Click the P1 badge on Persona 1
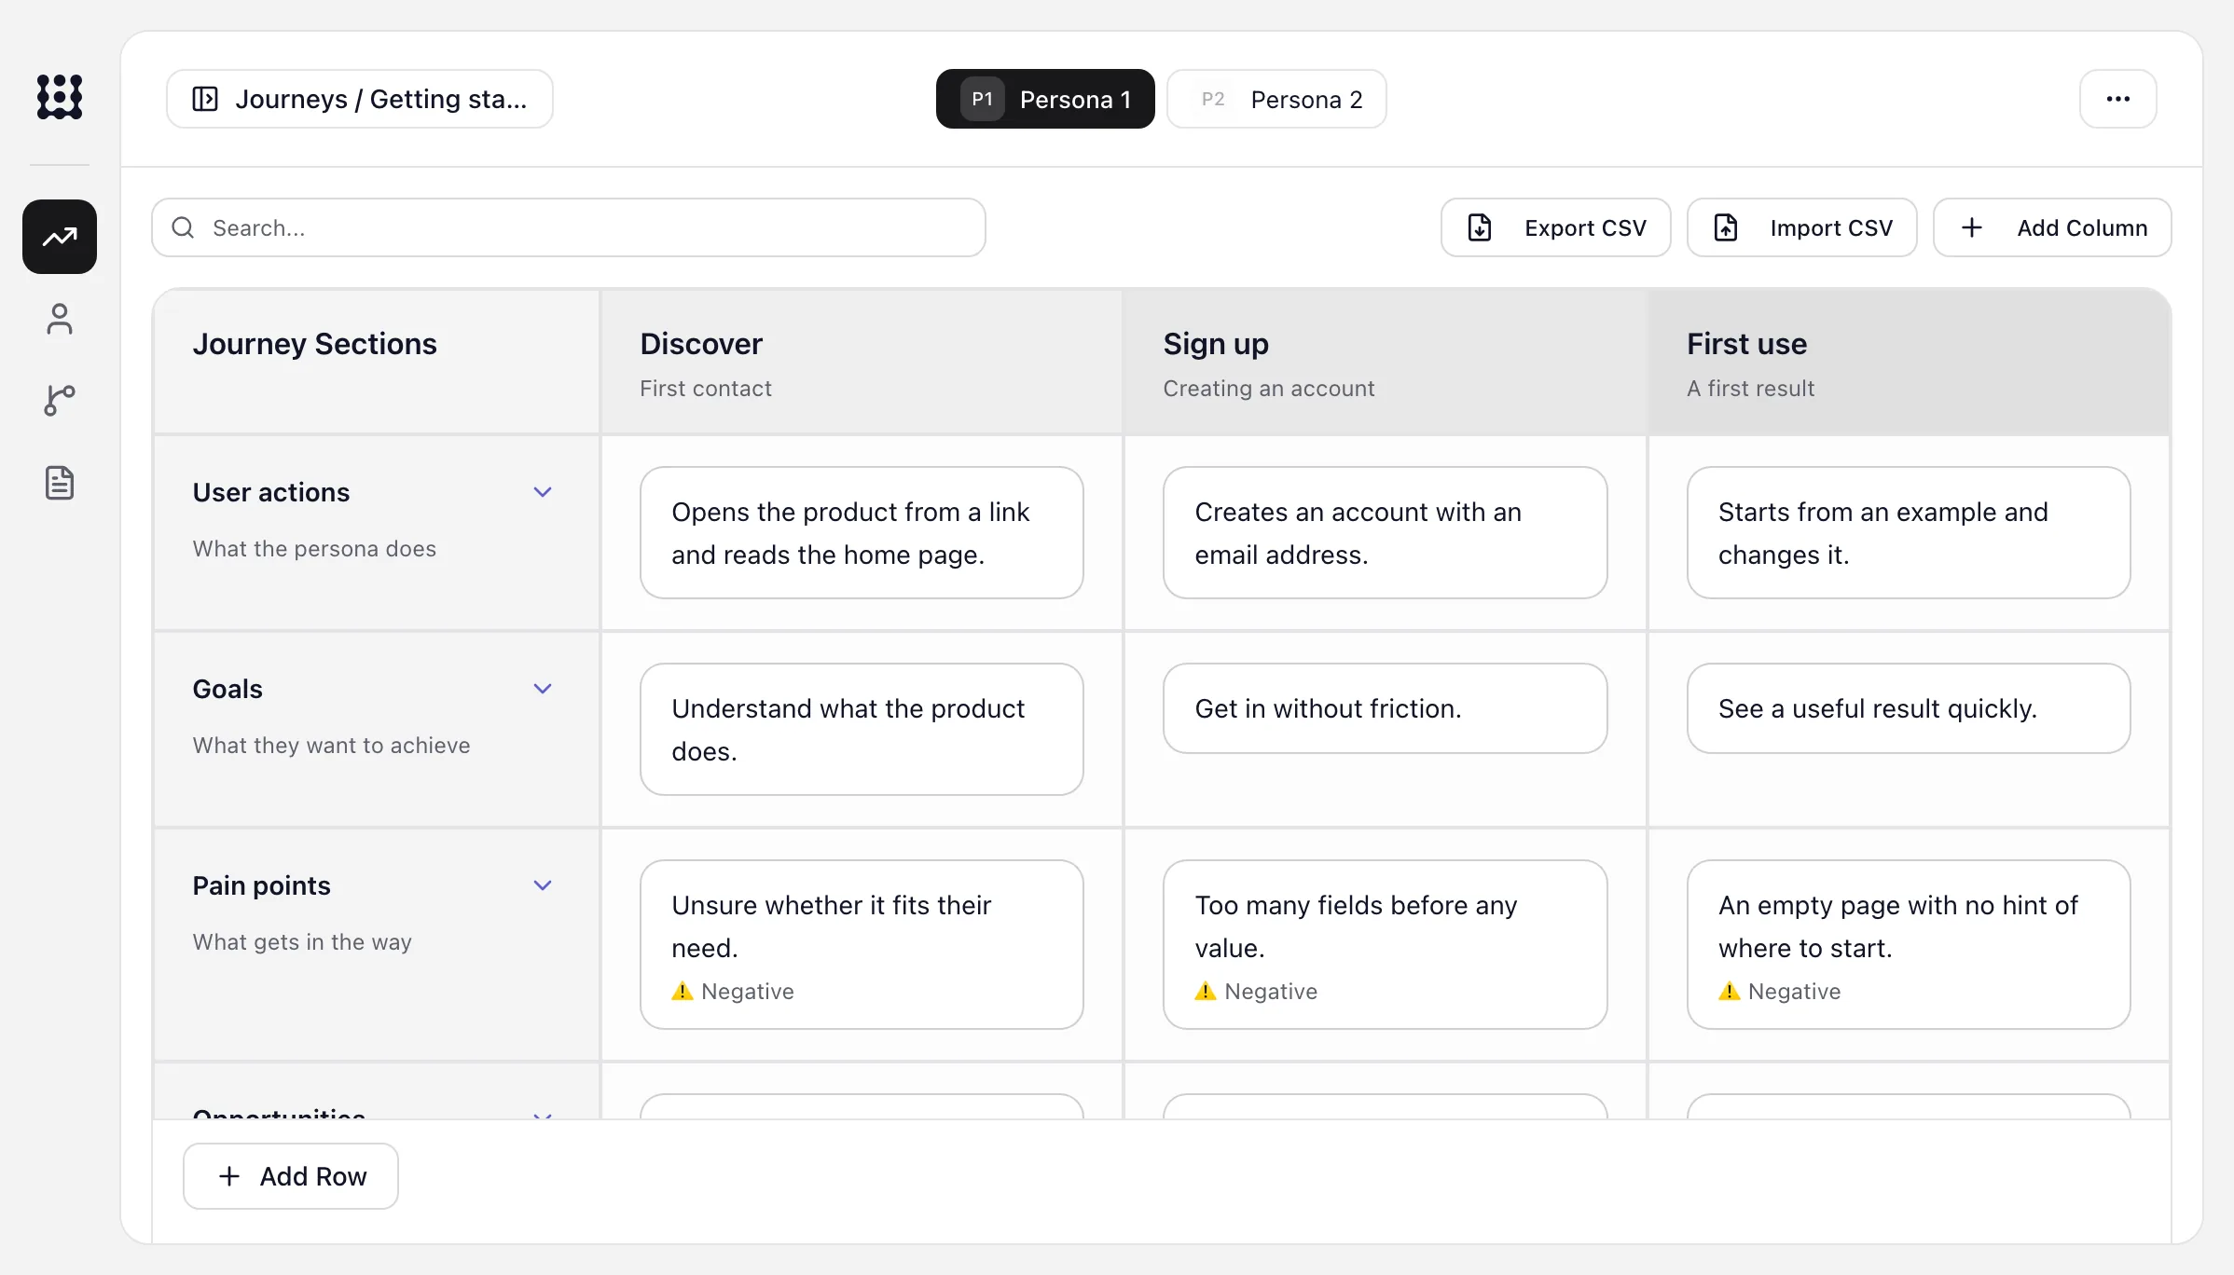 coord(983,99)
